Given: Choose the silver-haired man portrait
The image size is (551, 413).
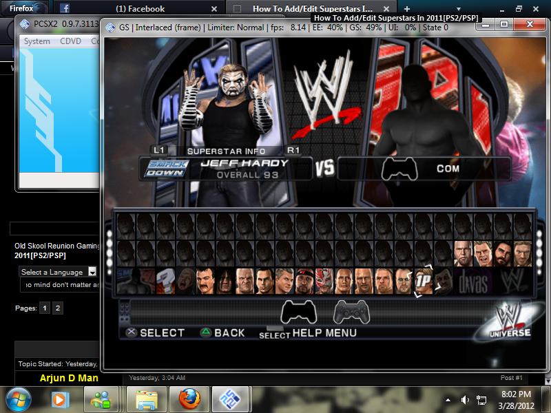Looking at the screenshot, I should (284, 281).
